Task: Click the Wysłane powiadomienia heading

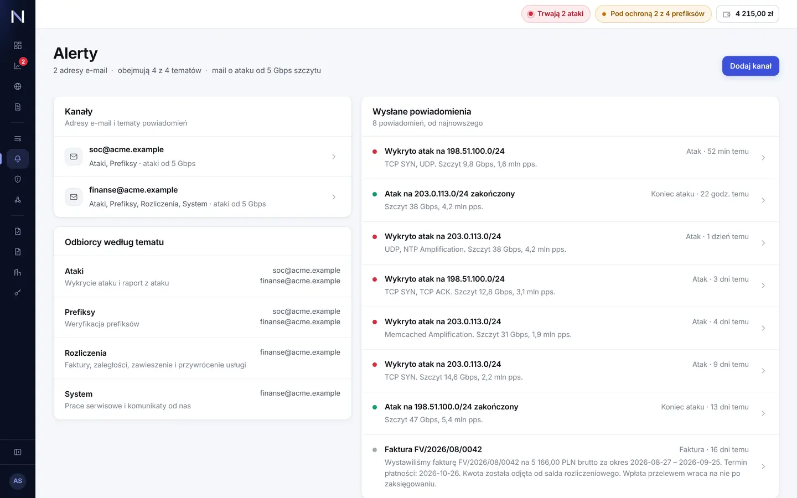Action: (422, 112)
